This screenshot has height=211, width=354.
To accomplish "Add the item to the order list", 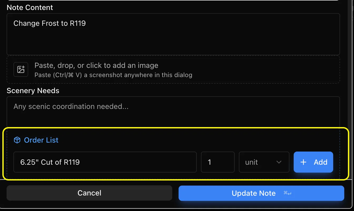I will pos(313,162).
